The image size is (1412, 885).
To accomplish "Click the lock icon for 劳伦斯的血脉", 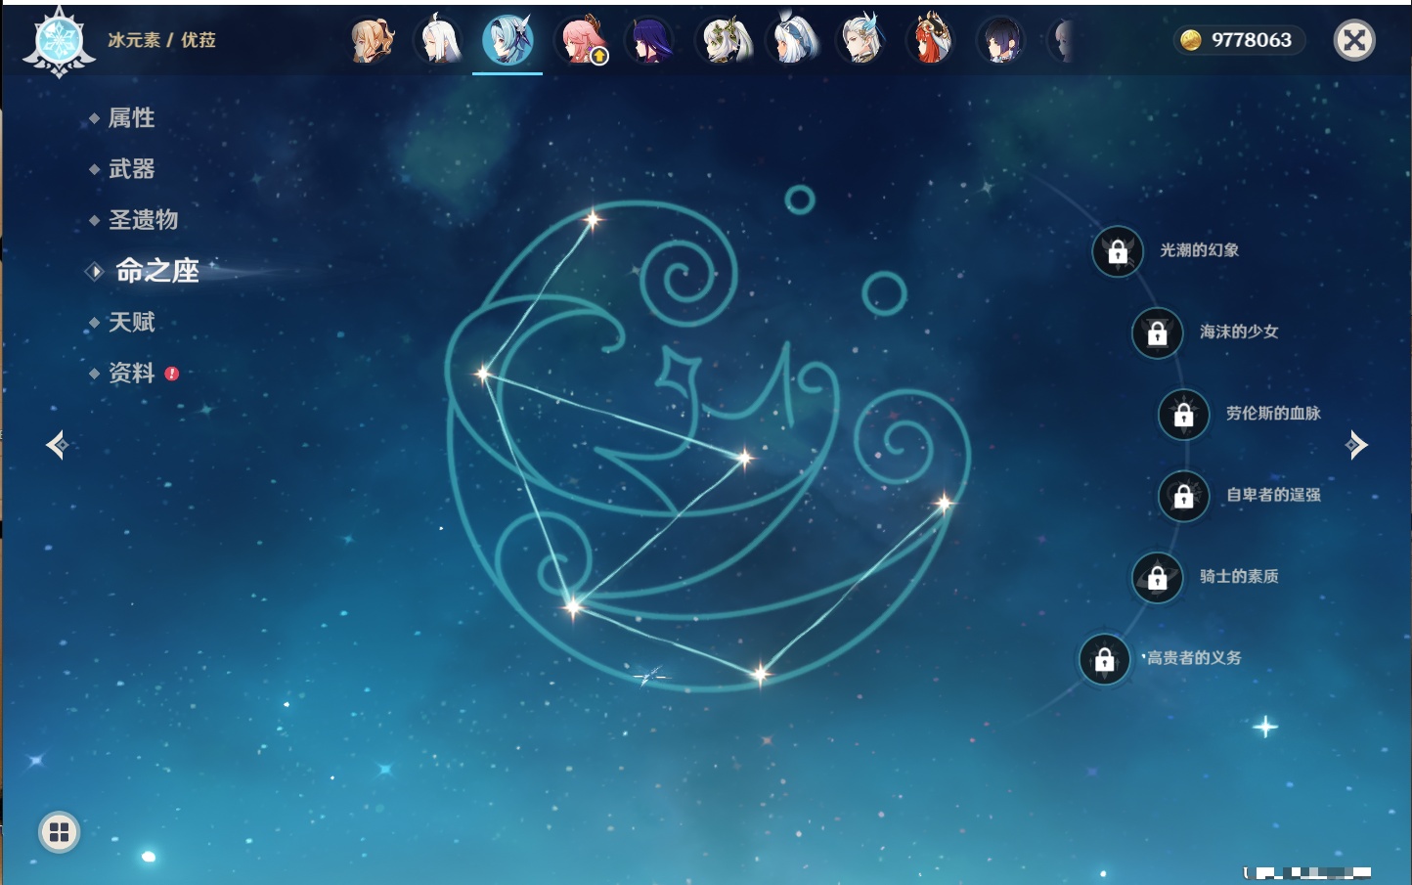I will point(1184,414).
